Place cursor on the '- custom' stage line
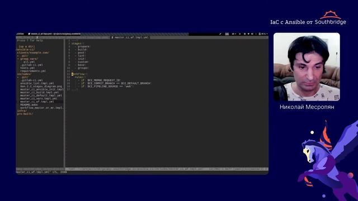Viewport: 358px width, 201px height. click(82, 62)
